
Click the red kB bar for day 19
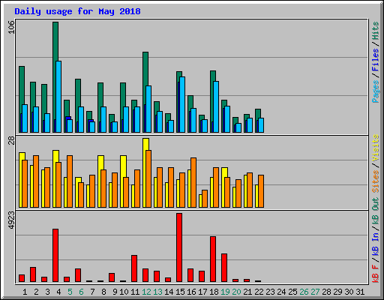[224, 268]
